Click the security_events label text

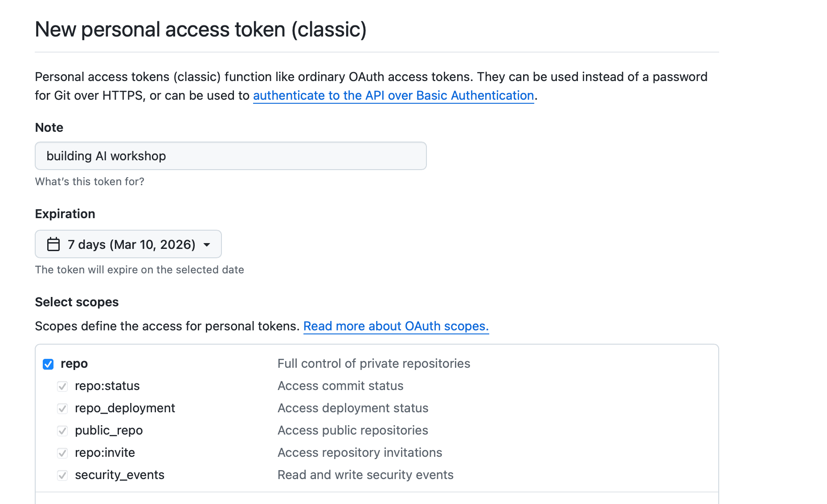(x=119, y=475)
